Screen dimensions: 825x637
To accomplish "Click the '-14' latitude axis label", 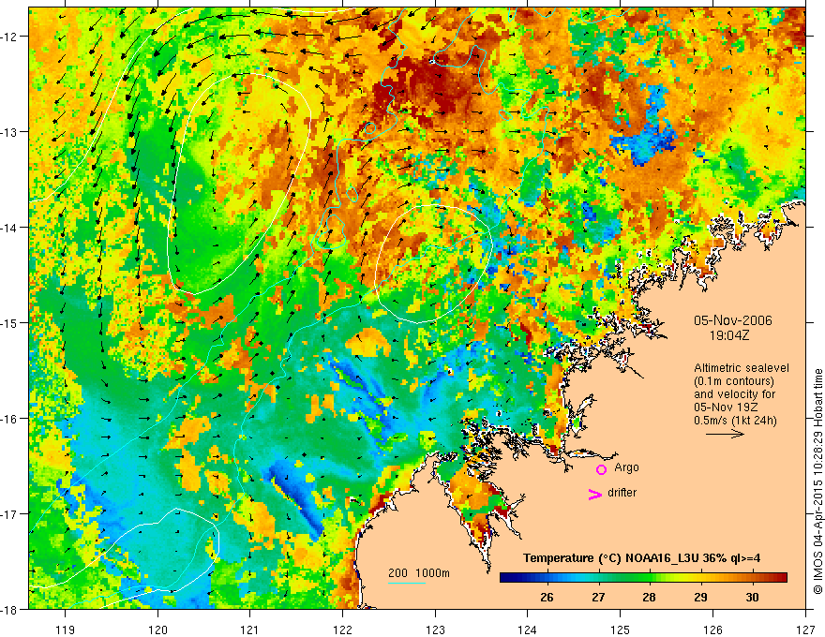I will tap(10, 228).
